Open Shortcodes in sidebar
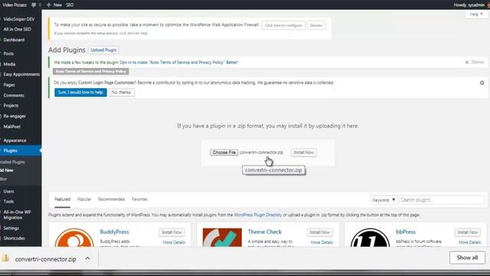The width and height of the screenshot is (490, 276). click(x=14, y=238)
